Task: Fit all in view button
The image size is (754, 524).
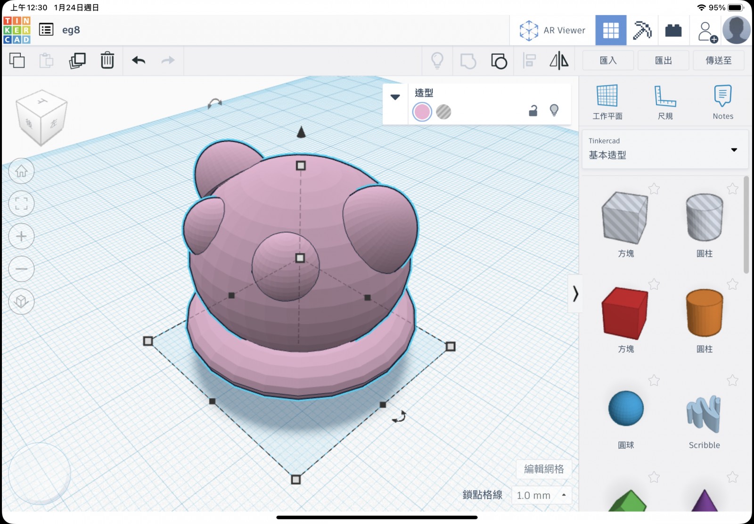Action: pos(22,204)
